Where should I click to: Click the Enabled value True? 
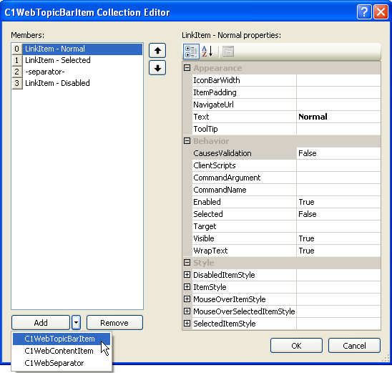338,202
